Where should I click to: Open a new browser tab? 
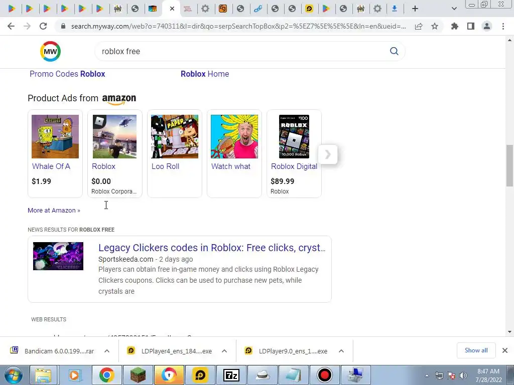(x=415, y=9)
